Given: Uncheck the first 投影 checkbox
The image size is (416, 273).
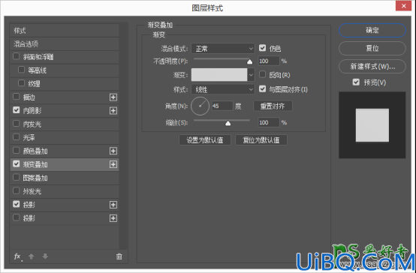Looking at the screenshot, I should coord(17,204).
